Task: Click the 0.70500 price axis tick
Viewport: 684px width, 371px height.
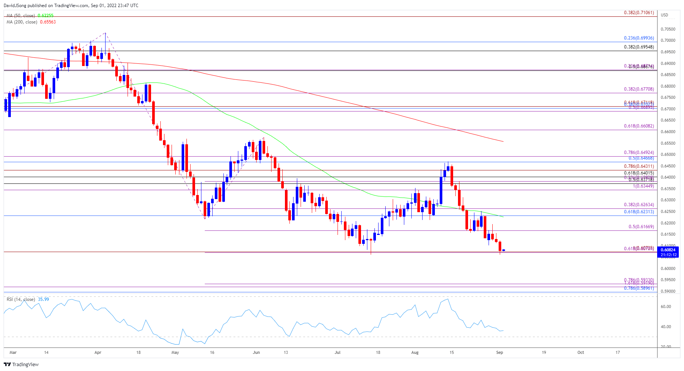Action: coord(668,29)
